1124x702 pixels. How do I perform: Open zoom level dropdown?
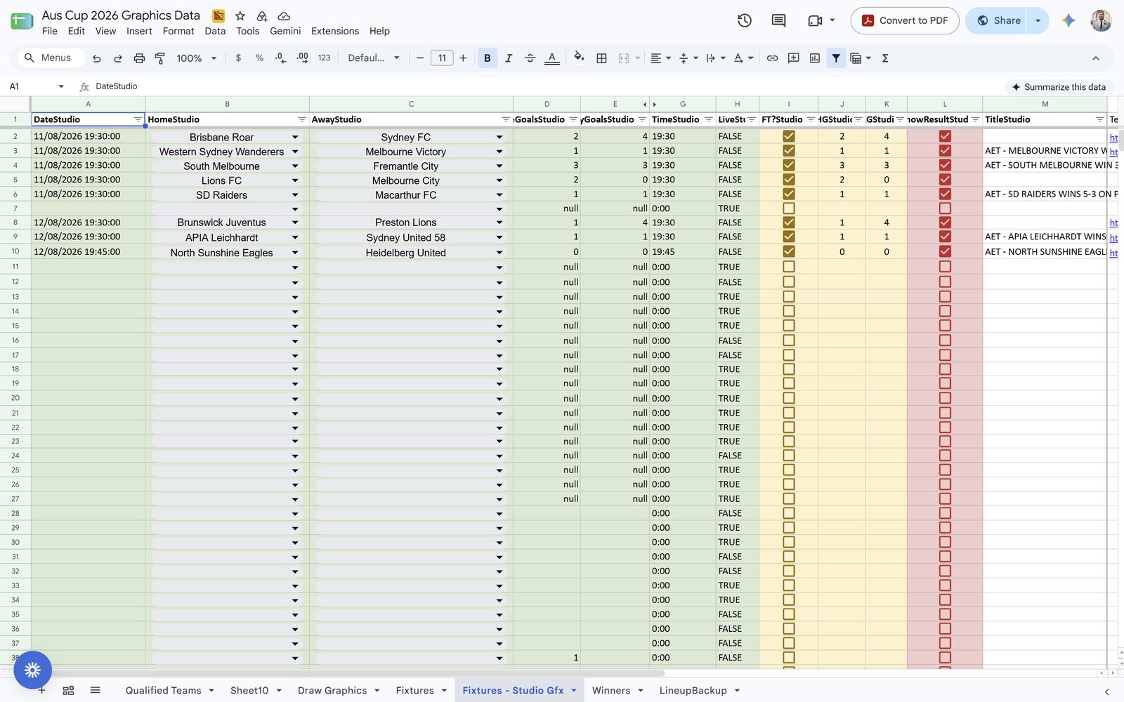[197, 58]
